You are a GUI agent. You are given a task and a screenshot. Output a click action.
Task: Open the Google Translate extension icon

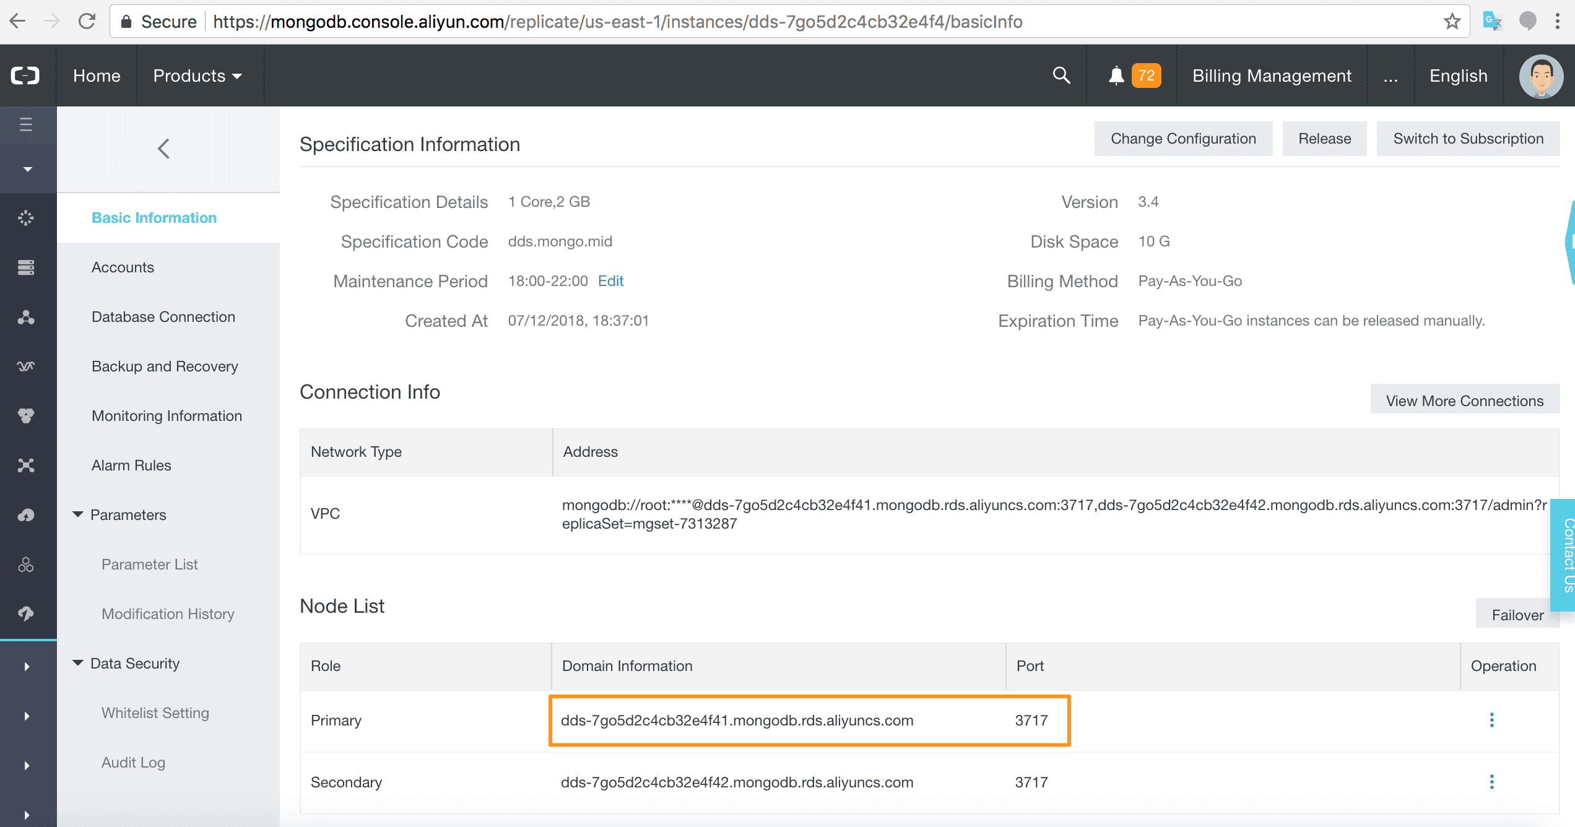click(1493, 22)
